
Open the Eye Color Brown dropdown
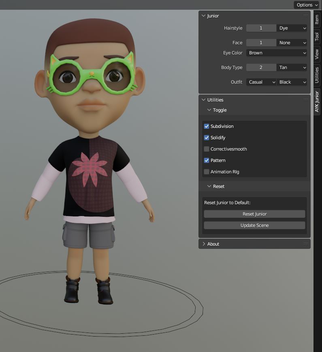[277, 53]
